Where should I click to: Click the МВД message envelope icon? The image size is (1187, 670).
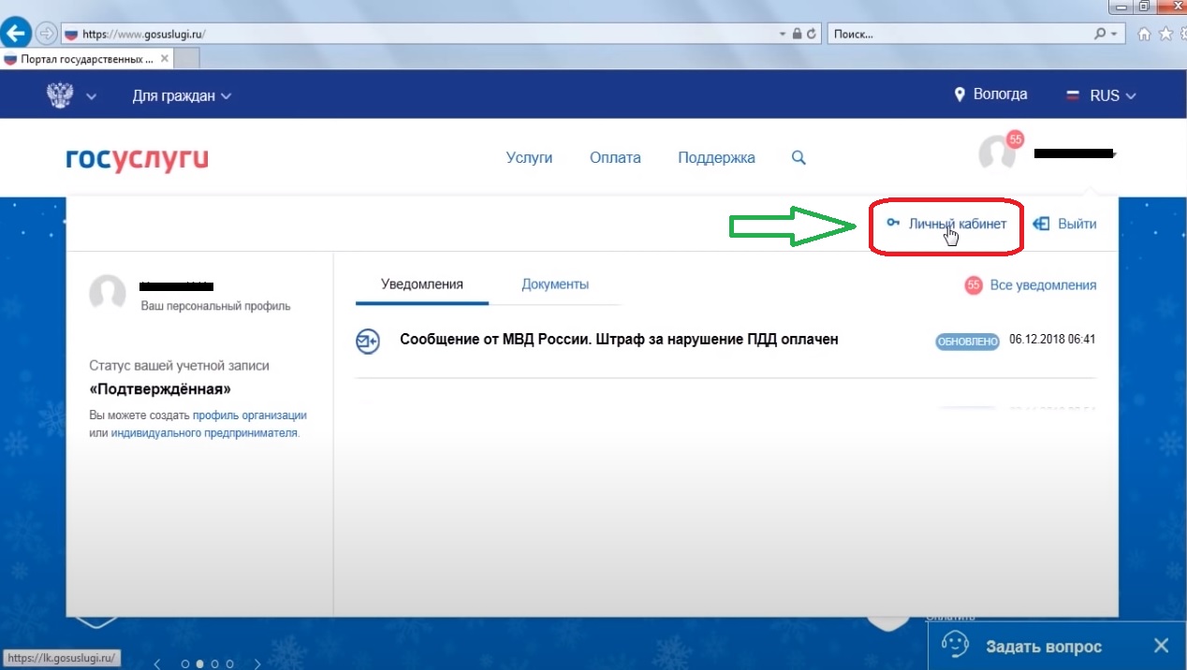(368, 342)
